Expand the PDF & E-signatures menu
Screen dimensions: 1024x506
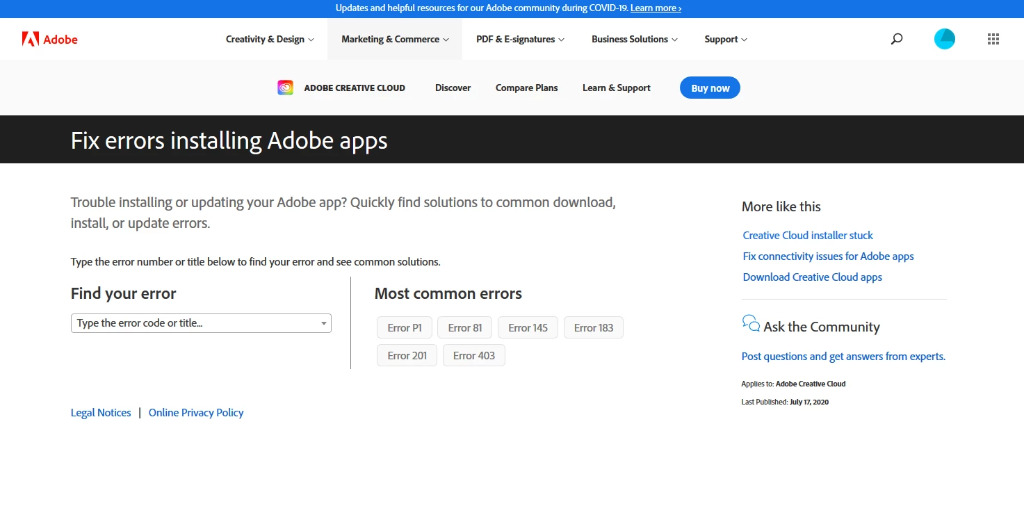pyautogui.click(x=520, y=40)
